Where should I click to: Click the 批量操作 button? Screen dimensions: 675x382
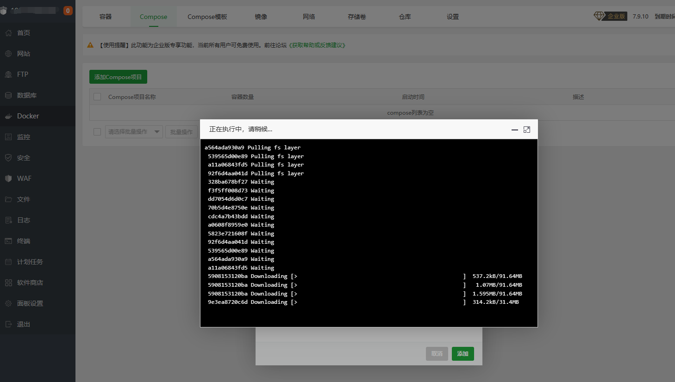pos(181,132)
